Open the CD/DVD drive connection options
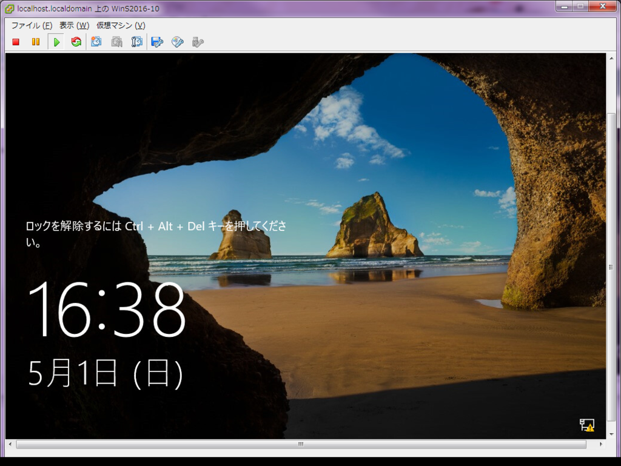 point(177,42)
